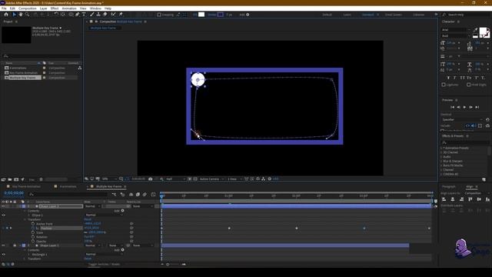Select the Eraser tool
Screen dimensions: 492x277
[x=105, y=15]
